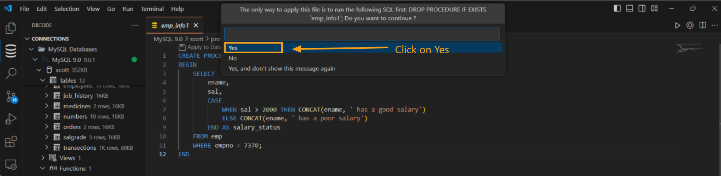The height and width of the screenshot is (176, 721).
Task: Click the quick pick input field
Action: [x=362, y=34]
